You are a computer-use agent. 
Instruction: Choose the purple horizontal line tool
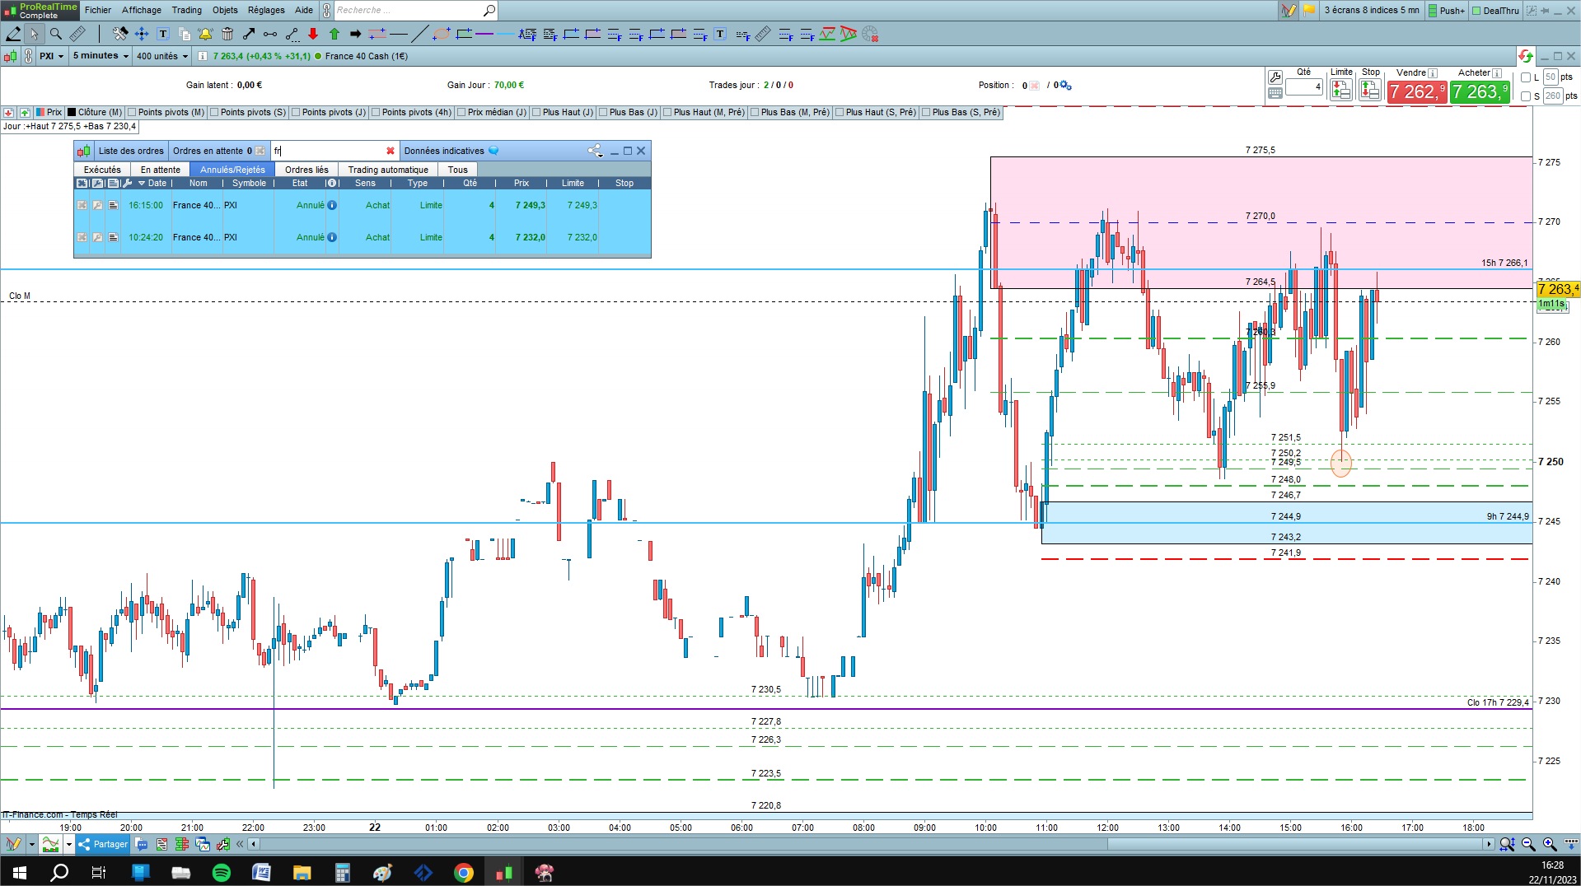(x=484, y=34)
